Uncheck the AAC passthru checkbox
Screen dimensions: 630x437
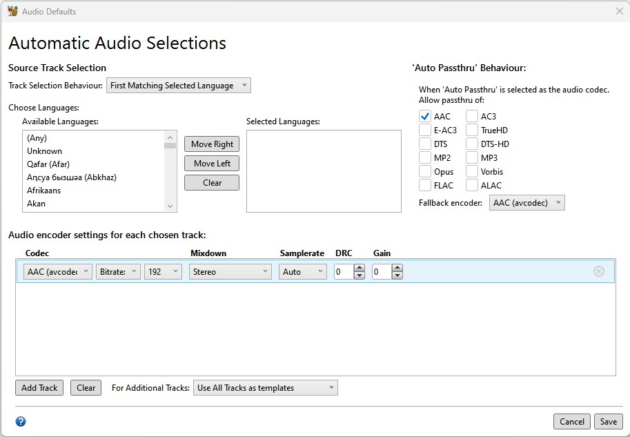click(x=425, y=117)
